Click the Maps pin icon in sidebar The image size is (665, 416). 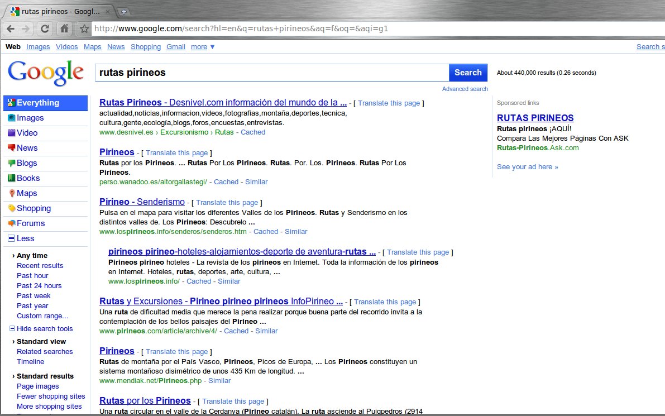click(x=12, y=193)
